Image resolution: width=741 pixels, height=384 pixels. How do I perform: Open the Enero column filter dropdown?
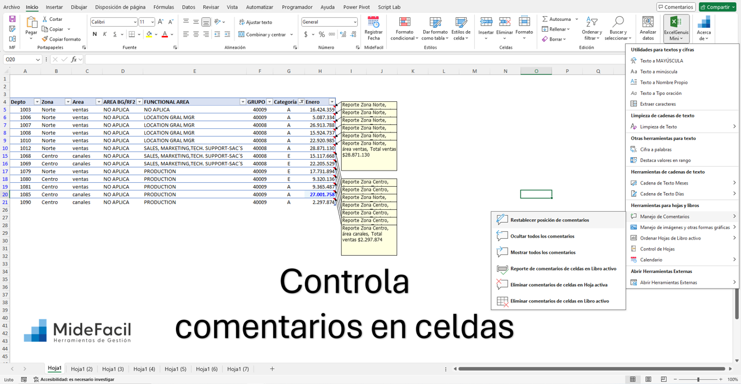pyautogui.click(x=331, y=101)
